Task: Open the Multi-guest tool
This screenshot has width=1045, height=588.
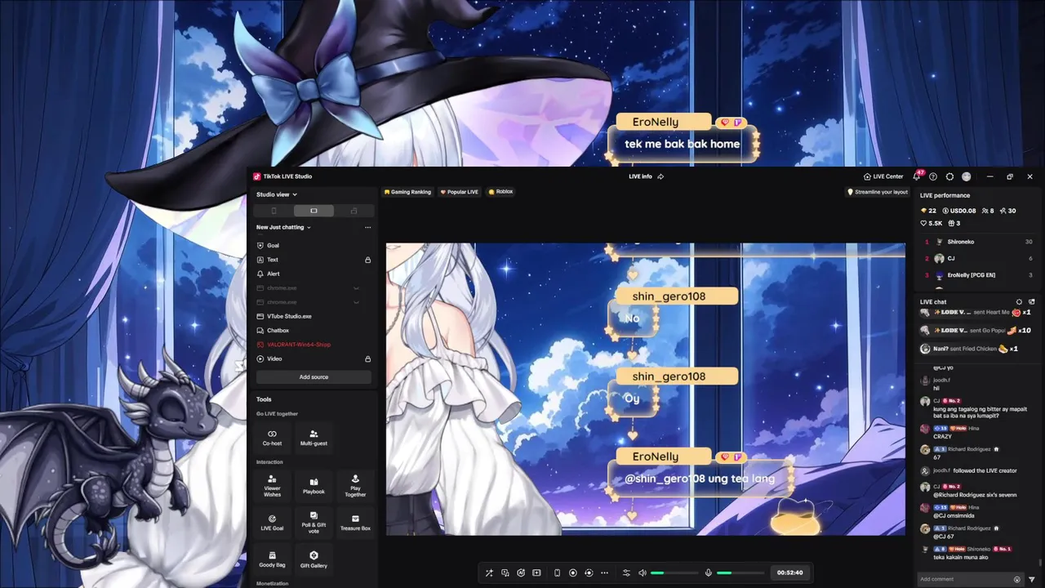Action: click(313, 438)
